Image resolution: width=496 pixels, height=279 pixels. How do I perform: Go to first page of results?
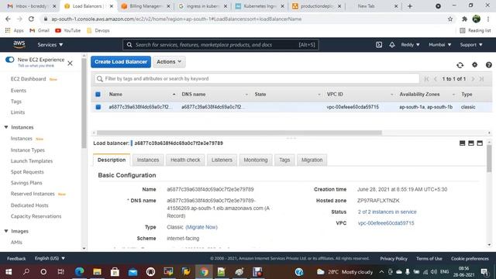(426, 79)
